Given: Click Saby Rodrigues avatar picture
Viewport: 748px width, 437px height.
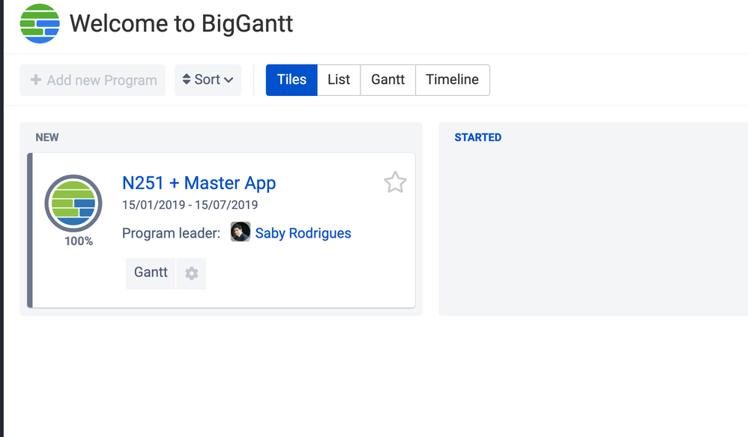Looking at the screenshot, I should pos(241,232).
